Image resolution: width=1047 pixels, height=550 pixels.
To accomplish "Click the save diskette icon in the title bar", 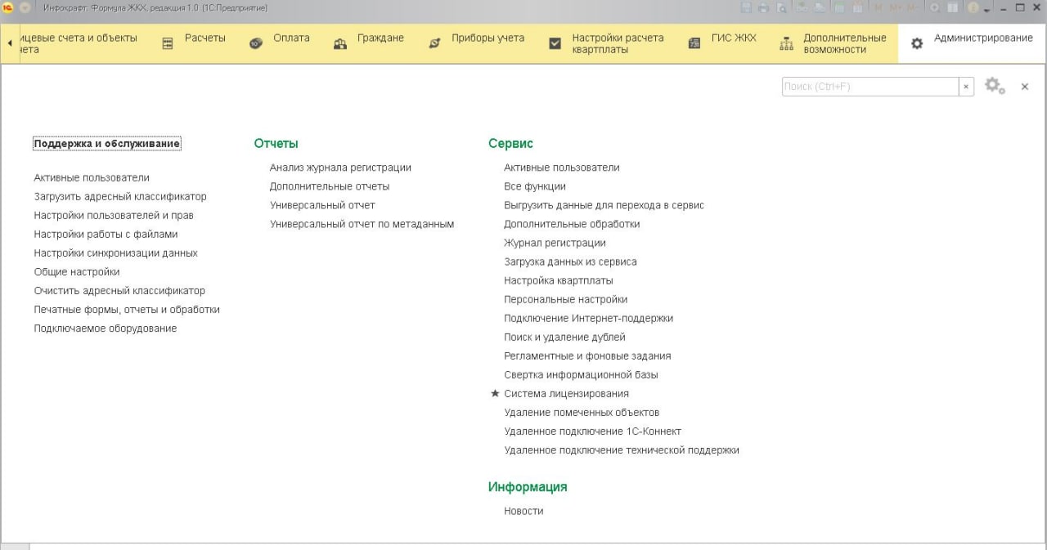I will [x=745, y=8].
